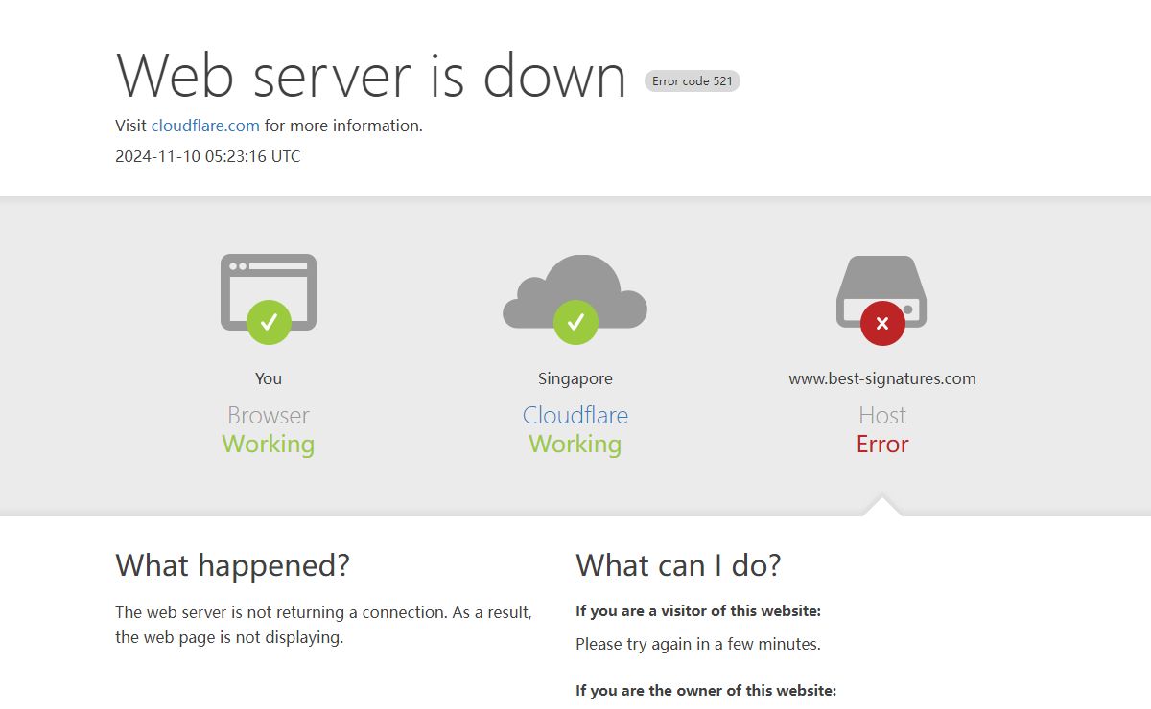Click the green Working text under Browser
The width and height of the screenshot is (1151, 709).
(269, 445)
